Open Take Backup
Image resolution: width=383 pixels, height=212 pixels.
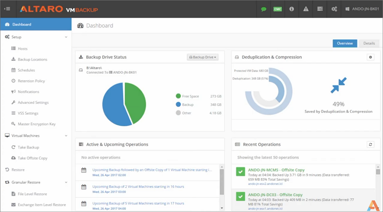[x=28, y=147]
